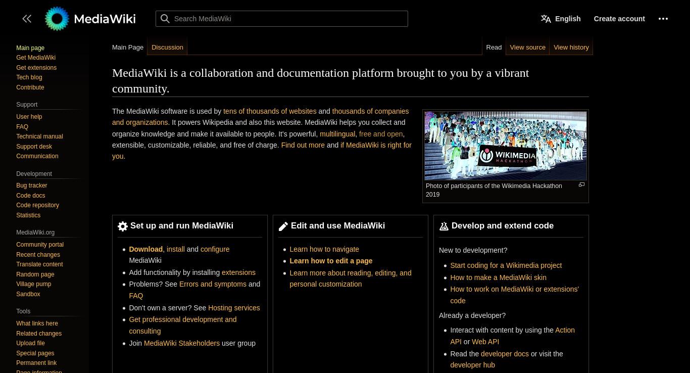Go to Main page in sidebar

(x=30, y=48)
